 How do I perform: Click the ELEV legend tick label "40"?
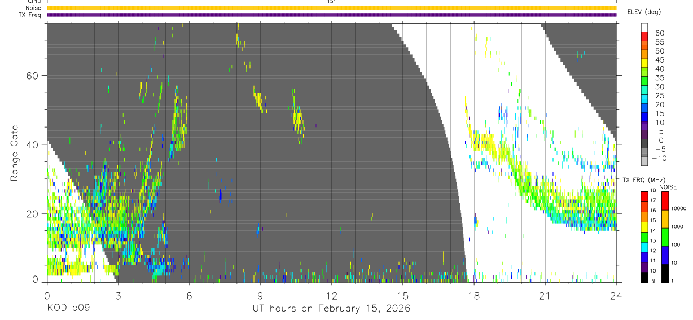(660, 69)
